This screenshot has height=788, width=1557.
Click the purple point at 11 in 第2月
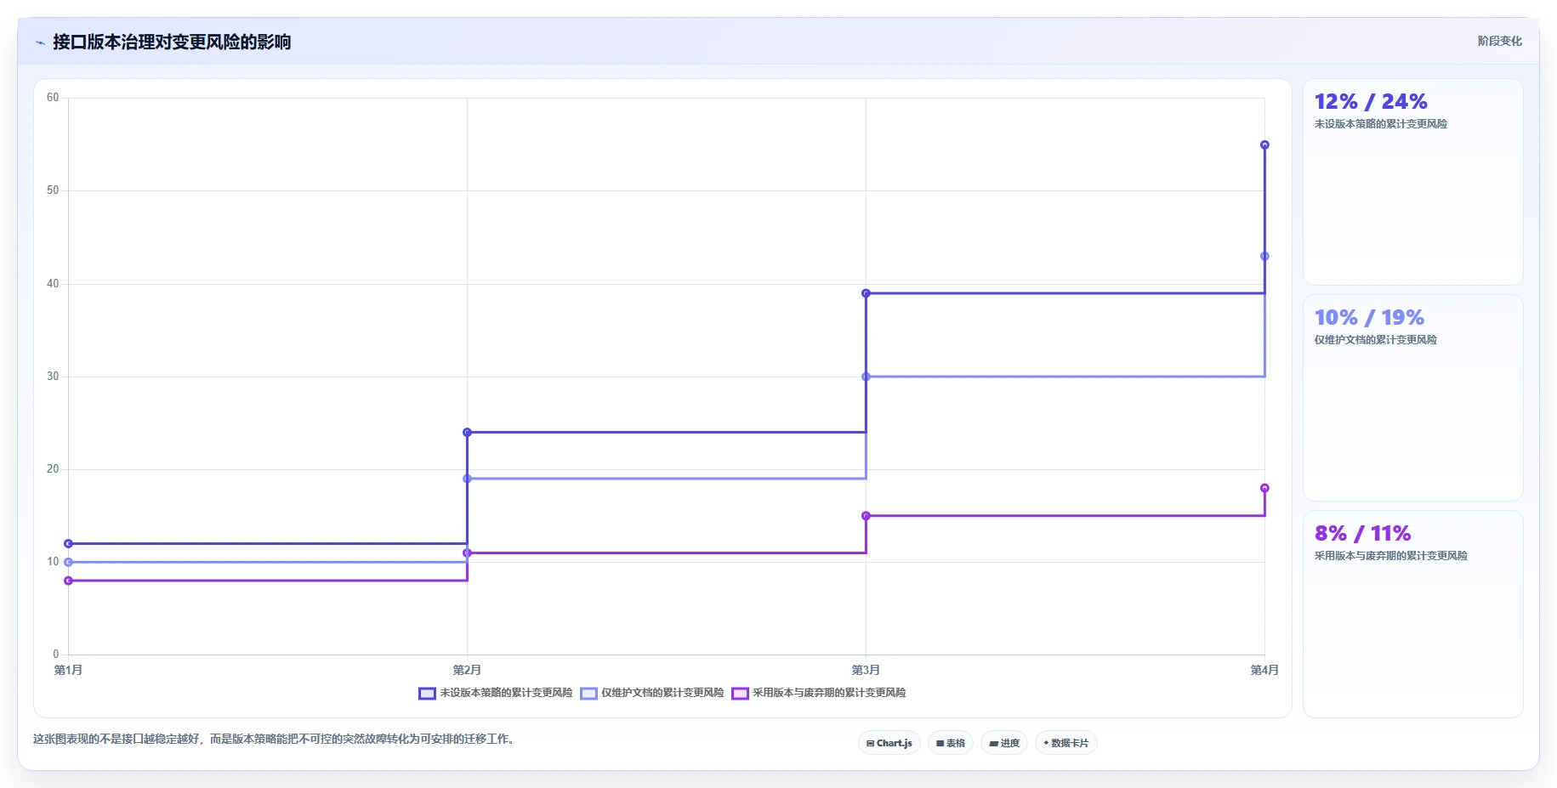(467, 553)
